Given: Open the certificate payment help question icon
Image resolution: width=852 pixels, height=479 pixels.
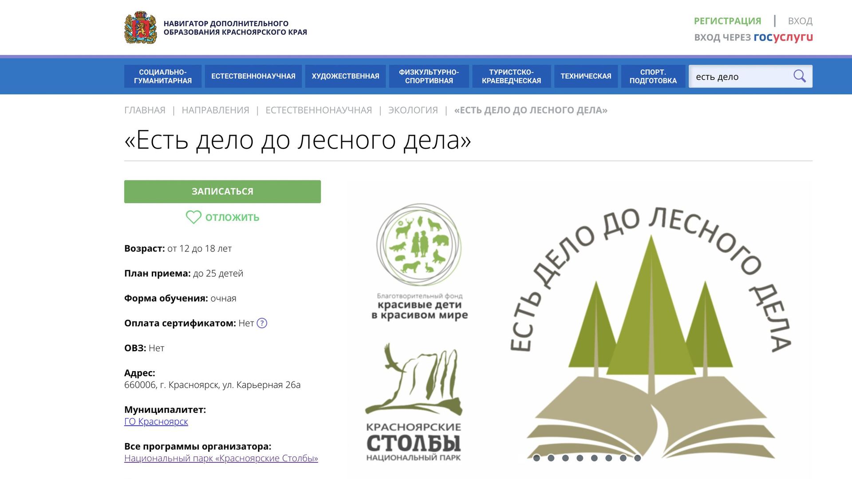Looking at the screenshot, I should (x=262, y=323).
